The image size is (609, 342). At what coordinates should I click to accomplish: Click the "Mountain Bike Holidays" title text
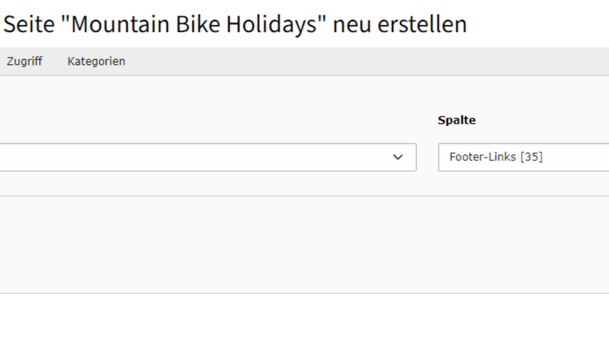(x=193, y=25)
